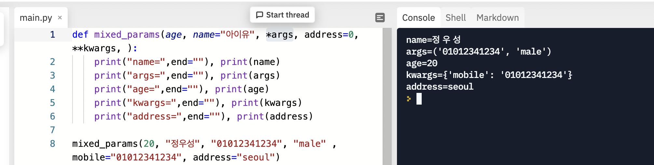Click console output 'name=정 우 성'

tap(433, 40)
